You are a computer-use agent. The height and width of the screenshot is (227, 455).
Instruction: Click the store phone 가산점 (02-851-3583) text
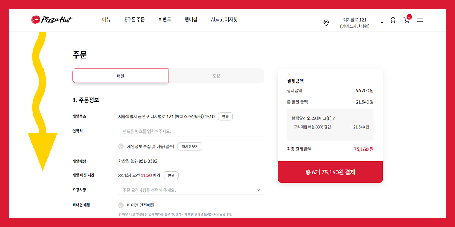pyautogui.click(x=138, y=161)
